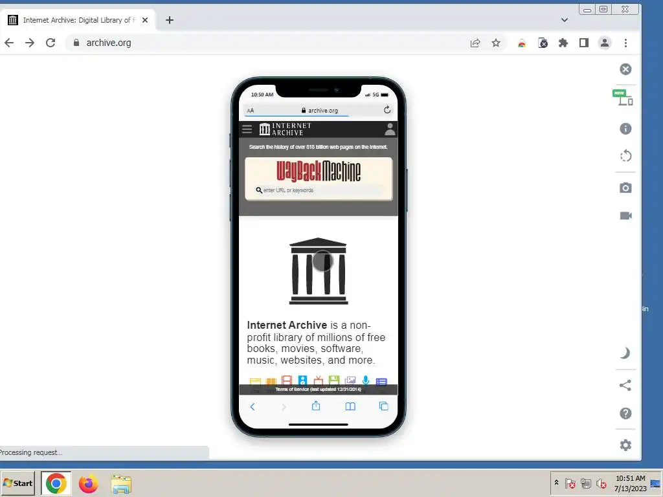This screenshot has width=663, height=497.
Task: Tap the yellow web archive icon
Action: point(255,381)
